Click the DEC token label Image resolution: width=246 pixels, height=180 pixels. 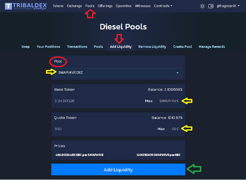[175, 129]
